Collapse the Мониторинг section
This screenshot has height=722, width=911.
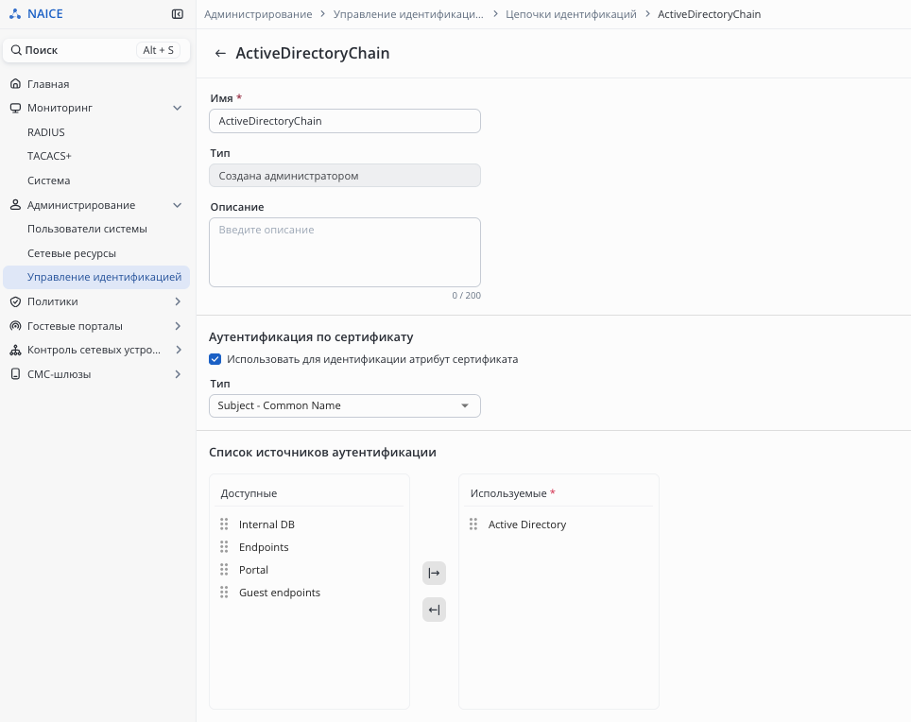[177, 109]
